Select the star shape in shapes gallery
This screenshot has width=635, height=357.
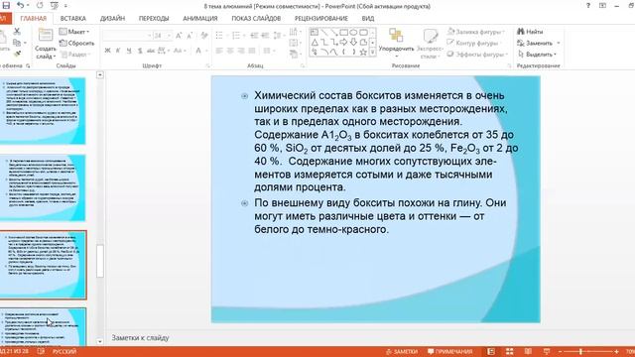click(x=363, y=52)
